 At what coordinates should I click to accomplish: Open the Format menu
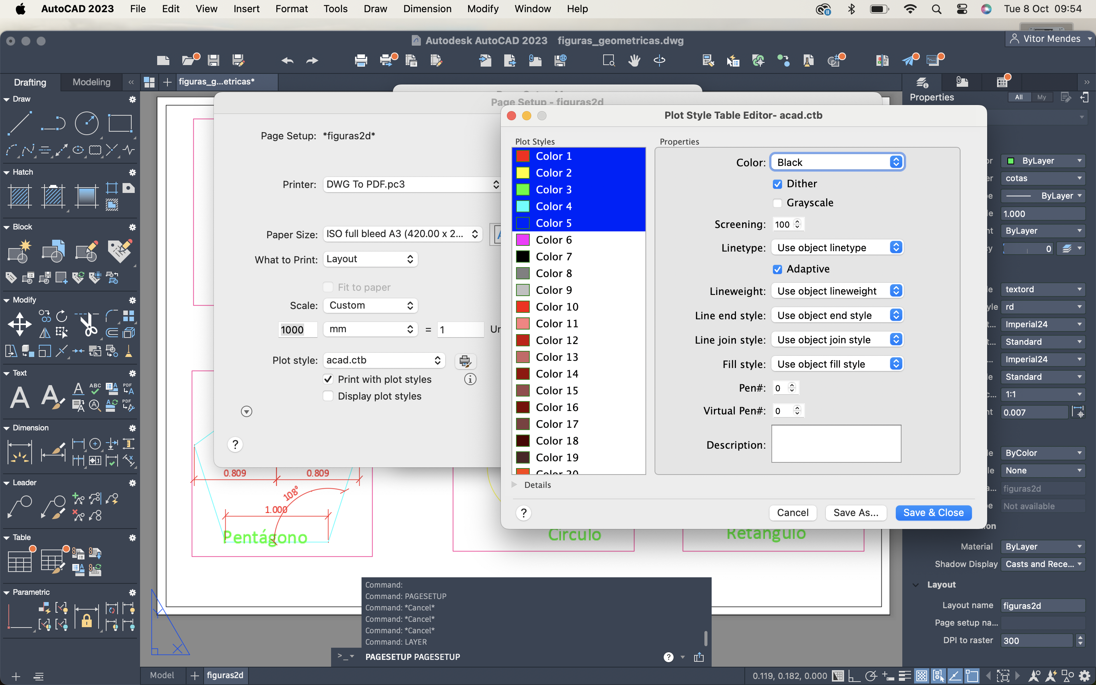(x=291, y=9)
